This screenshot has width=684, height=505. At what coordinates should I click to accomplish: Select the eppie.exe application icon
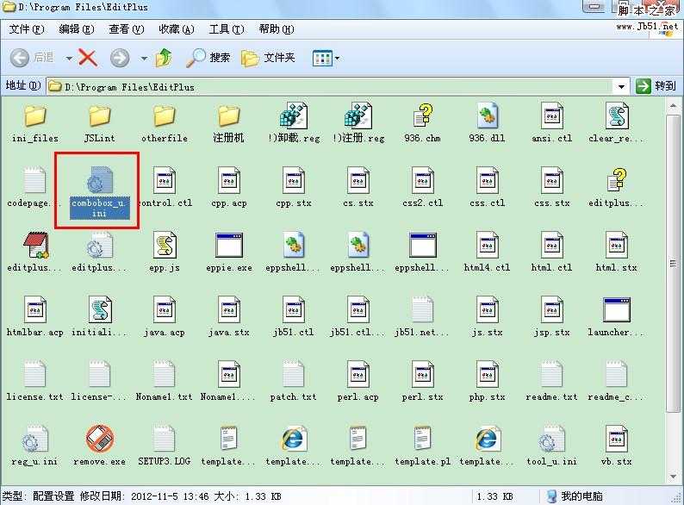click(x=229, y=246)
